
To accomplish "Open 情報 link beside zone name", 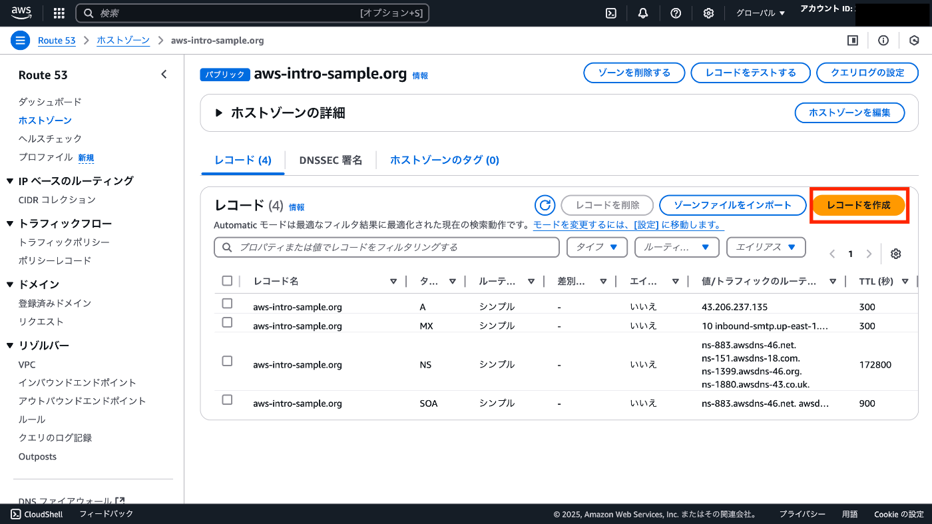I will (x=420, y=76).
